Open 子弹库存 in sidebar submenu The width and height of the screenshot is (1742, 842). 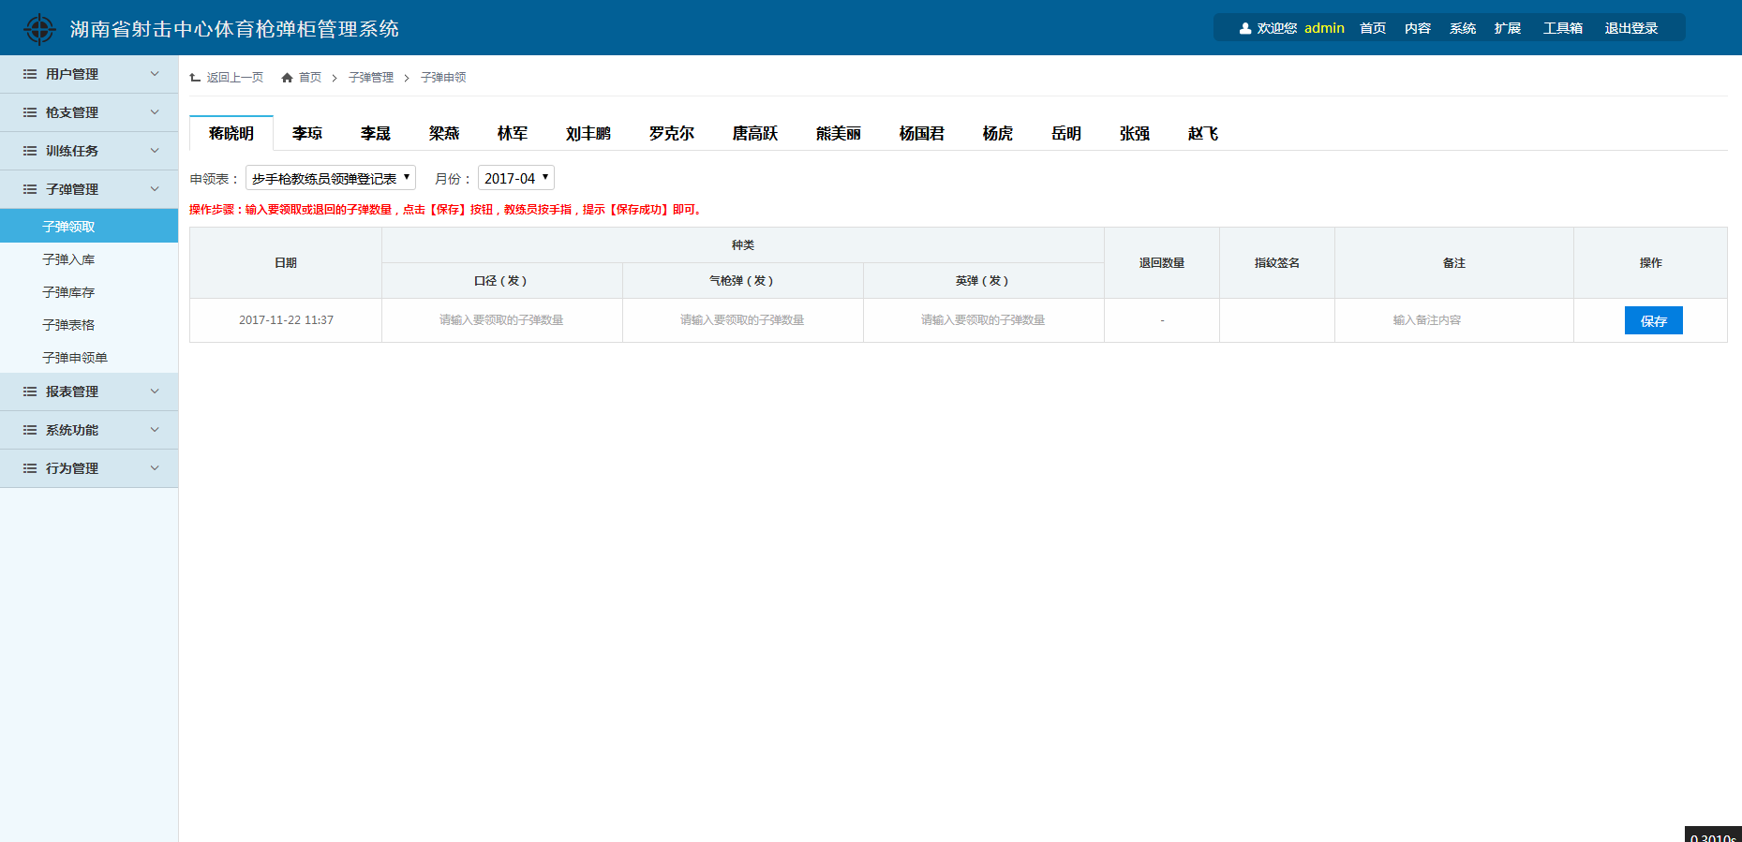(68, 292)
